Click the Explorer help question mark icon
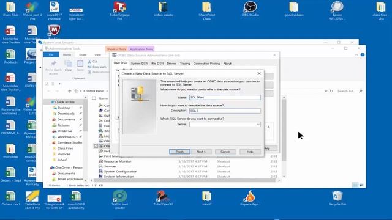 (x=362, y=54)
